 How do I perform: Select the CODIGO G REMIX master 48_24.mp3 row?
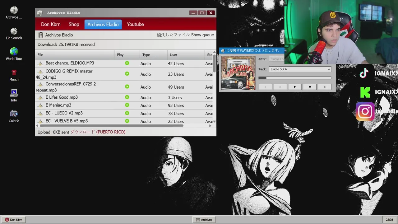point(124,74)
